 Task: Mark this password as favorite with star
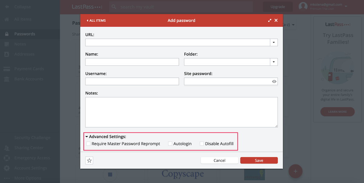[x=89, y=160]
